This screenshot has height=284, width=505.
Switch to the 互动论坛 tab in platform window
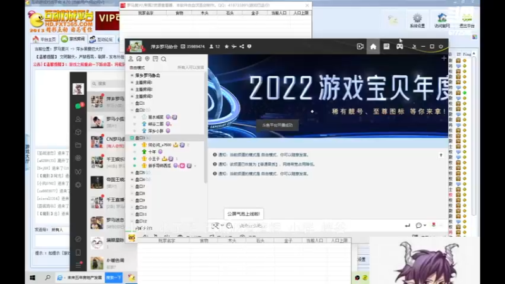(x=101, y=39)
